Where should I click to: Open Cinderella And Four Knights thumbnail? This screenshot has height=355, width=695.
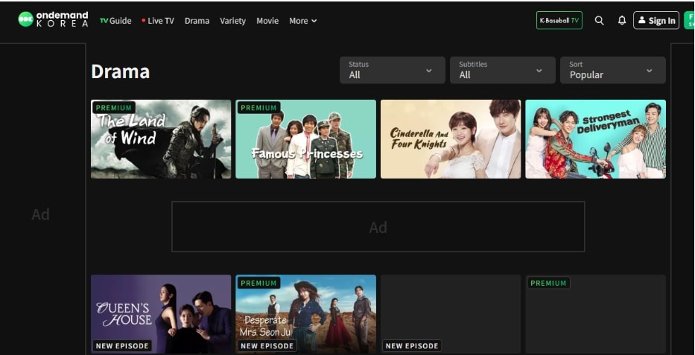[x=451, y=139]
